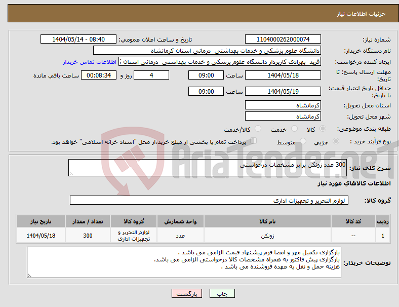This screenshot has width=399, height=307.
Task: Click the buyer organization name field
Action: (x=207, y=50)
